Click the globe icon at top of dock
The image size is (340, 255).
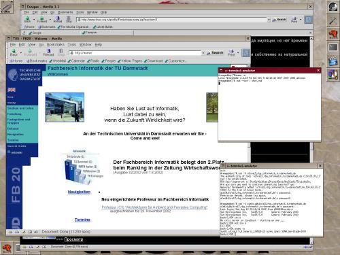(333, 7)
